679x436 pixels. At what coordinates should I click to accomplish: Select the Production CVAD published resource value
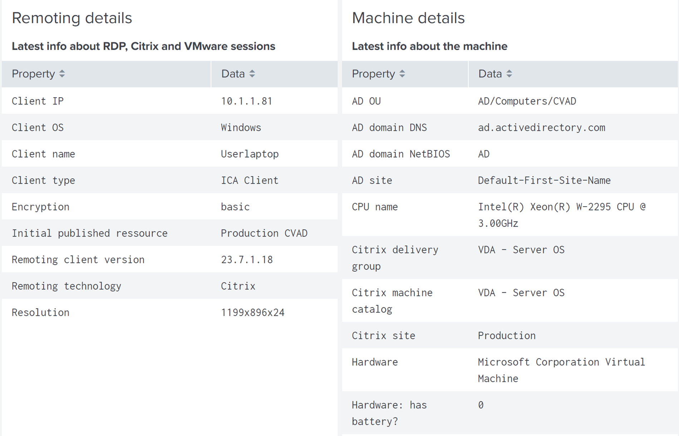(264, 233)
